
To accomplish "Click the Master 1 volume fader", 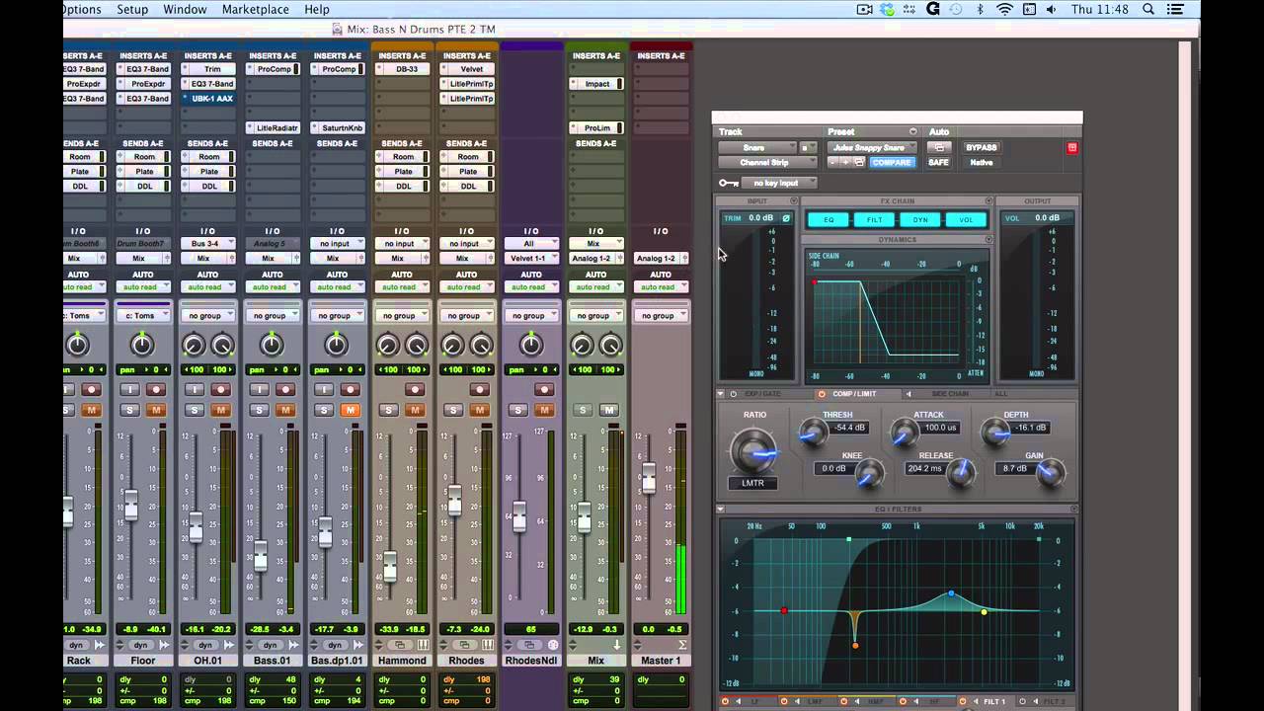I will coord(648,479).
